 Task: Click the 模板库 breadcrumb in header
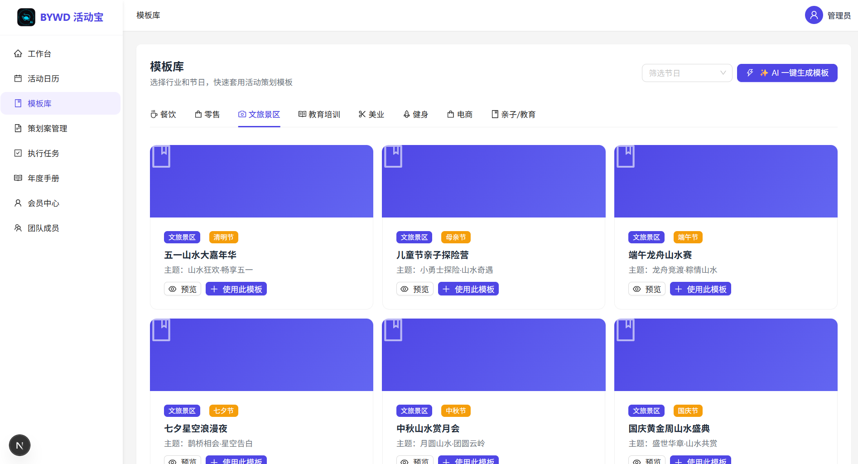[148, 15]
